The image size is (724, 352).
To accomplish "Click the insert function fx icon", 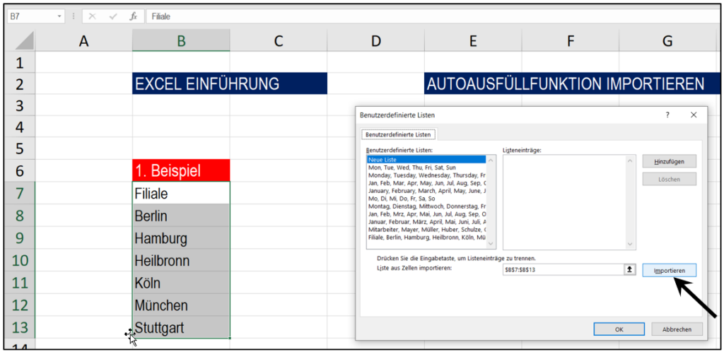I will 134,16.
